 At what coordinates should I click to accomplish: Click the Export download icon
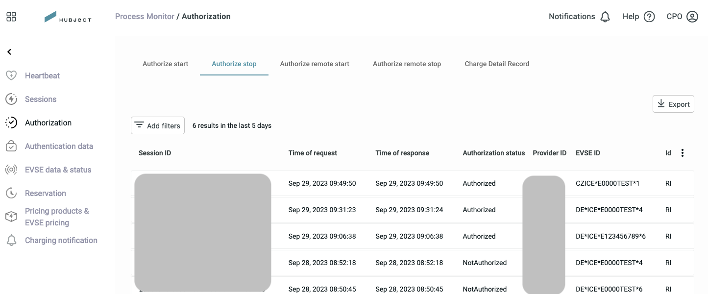pos(661,103)
